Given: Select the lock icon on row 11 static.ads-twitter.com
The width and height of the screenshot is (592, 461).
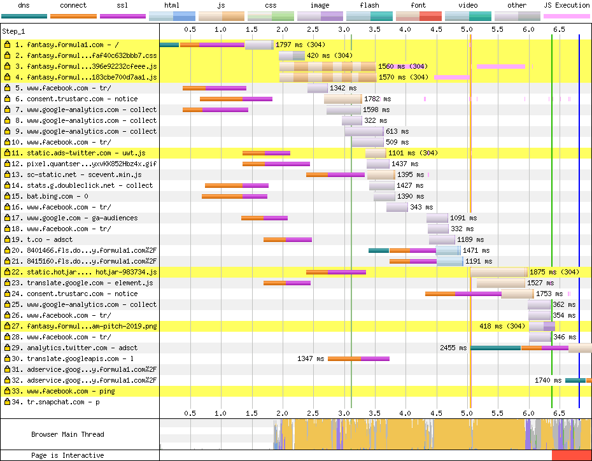Looking at the screenshot, I should 7,153.
